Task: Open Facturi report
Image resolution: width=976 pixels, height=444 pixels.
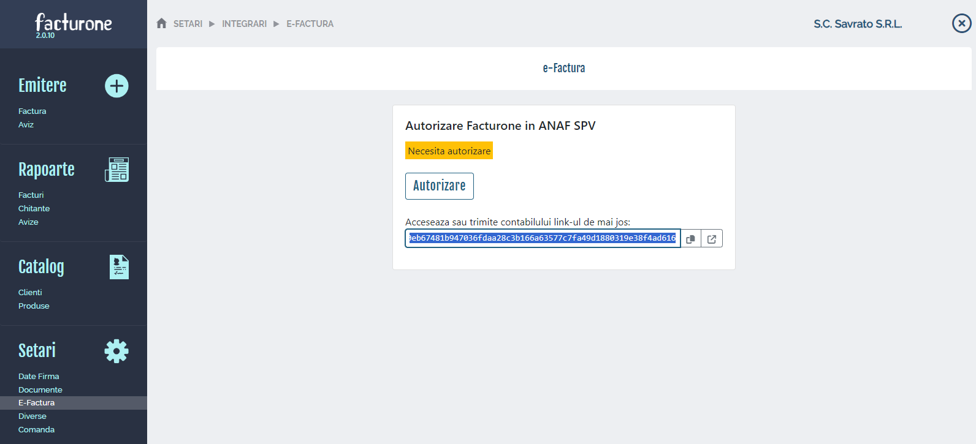Action: click(31, 195)
